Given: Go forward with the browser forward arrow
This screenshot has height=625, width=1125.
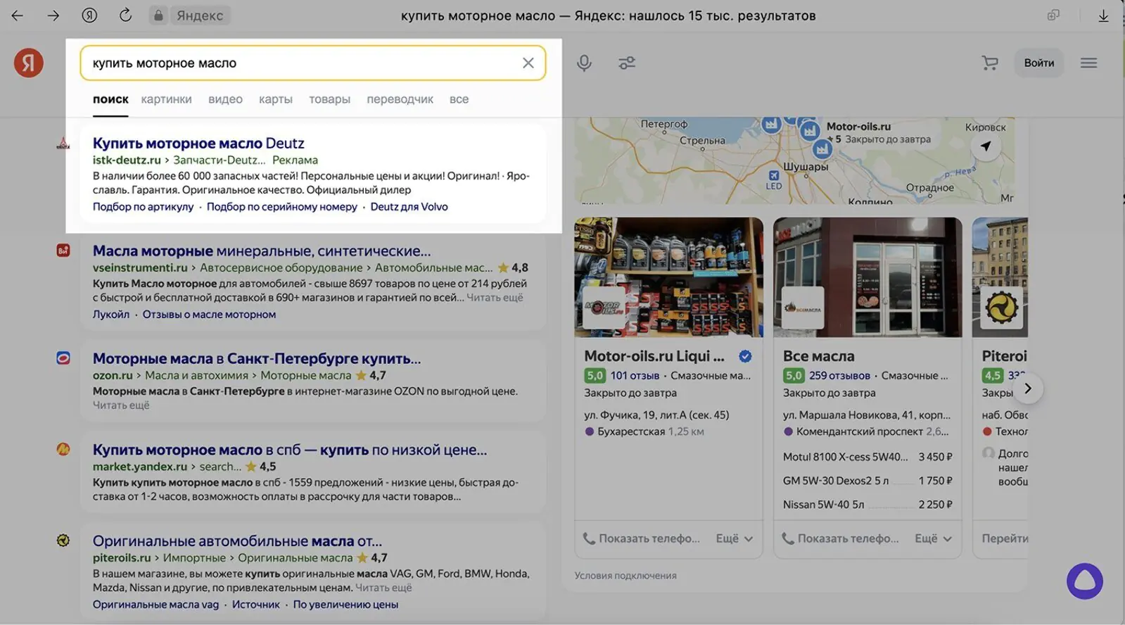Looking at the screenshot, I should 53,15.
